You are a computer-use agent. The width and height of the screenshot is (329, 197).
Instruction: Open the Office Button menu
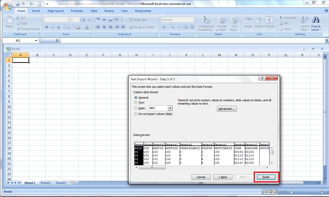[x=7, y=7]
